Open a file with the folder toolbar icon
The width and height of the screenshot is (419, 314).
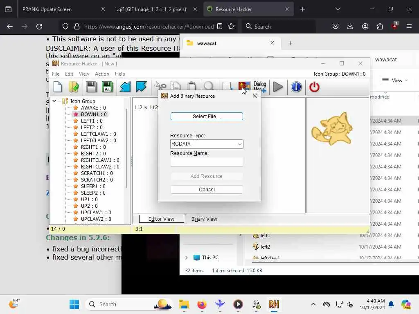74,87
